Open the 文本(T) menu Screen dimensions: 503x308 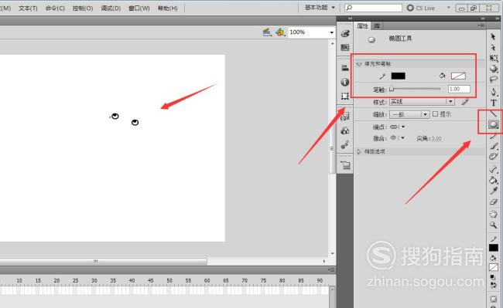point(28,8)
